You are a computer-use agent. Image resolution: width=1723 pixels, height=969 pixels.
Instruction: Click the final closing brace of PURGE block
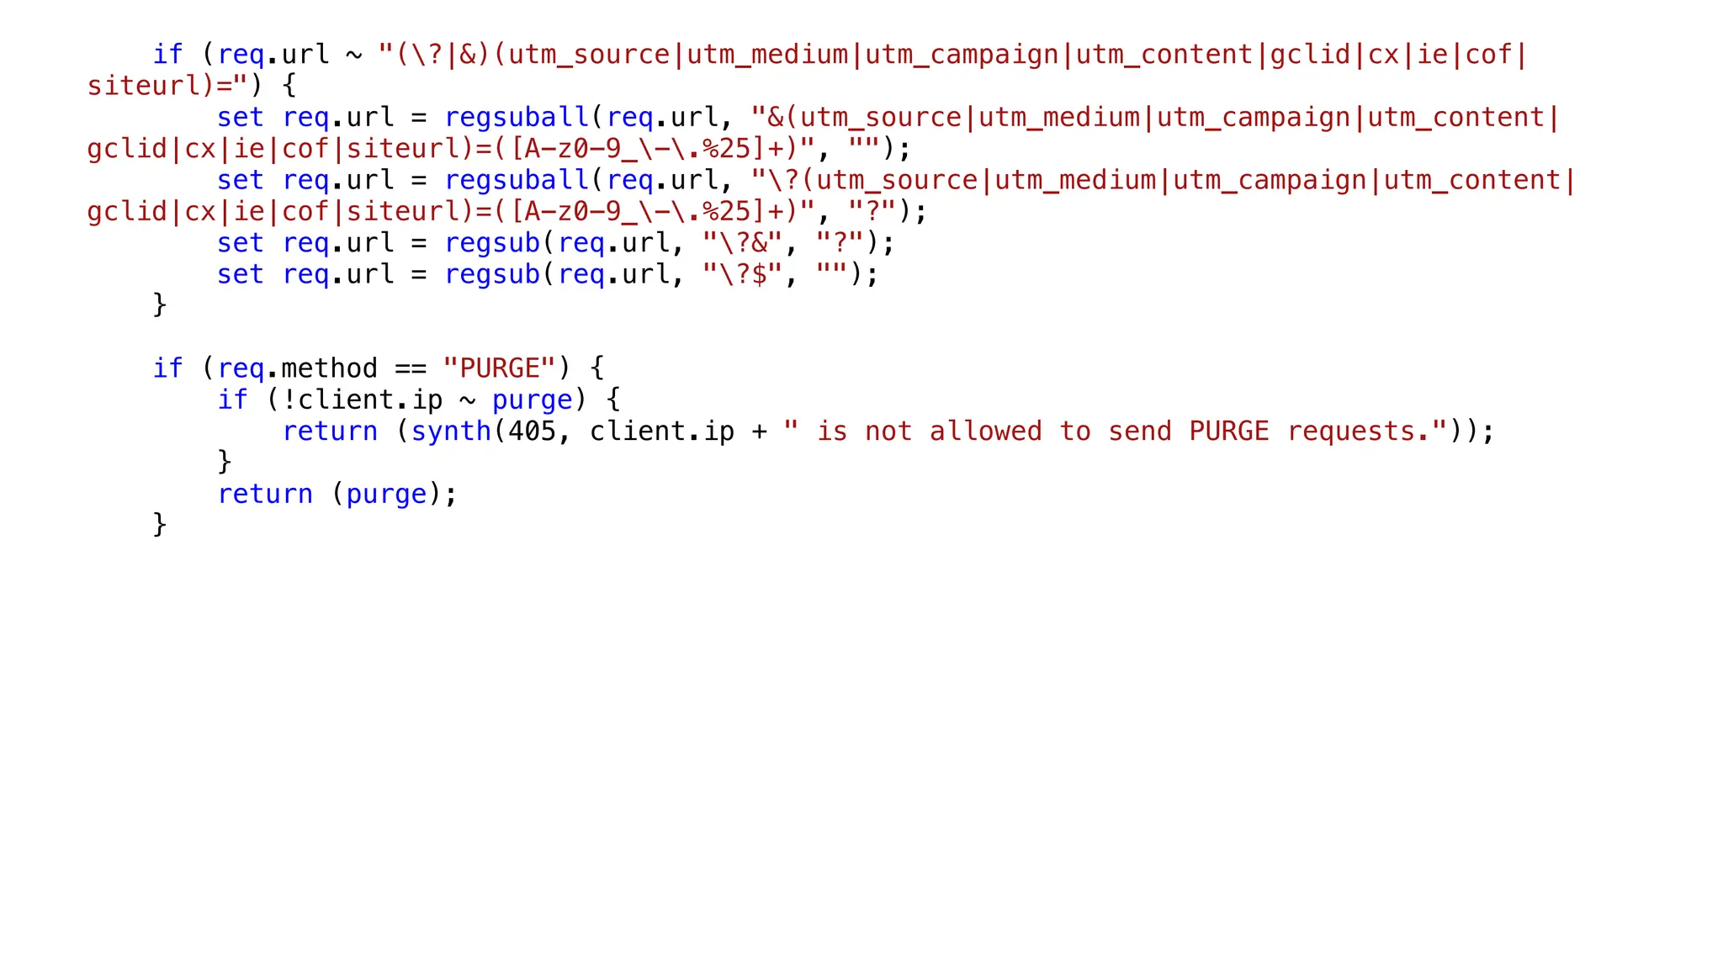point(160,524)
